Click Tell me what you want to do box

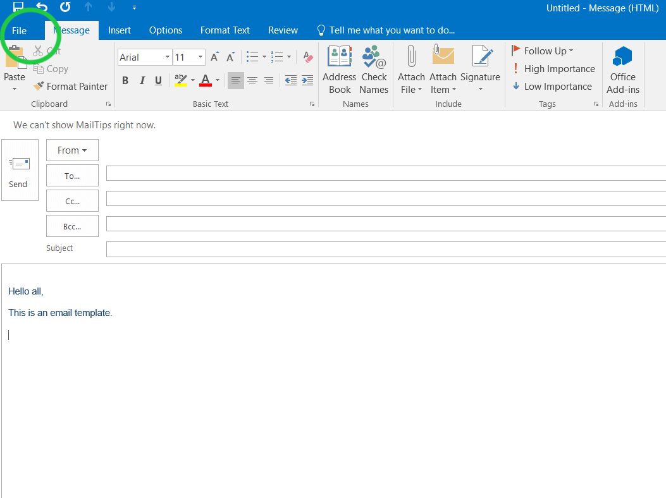click(386, 30)
